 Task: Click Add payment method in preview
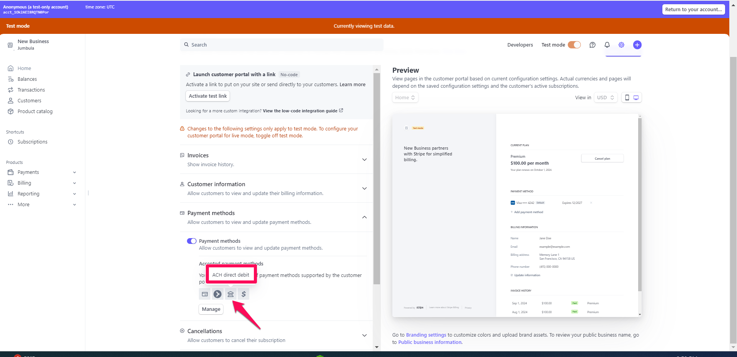pos(527,212)
